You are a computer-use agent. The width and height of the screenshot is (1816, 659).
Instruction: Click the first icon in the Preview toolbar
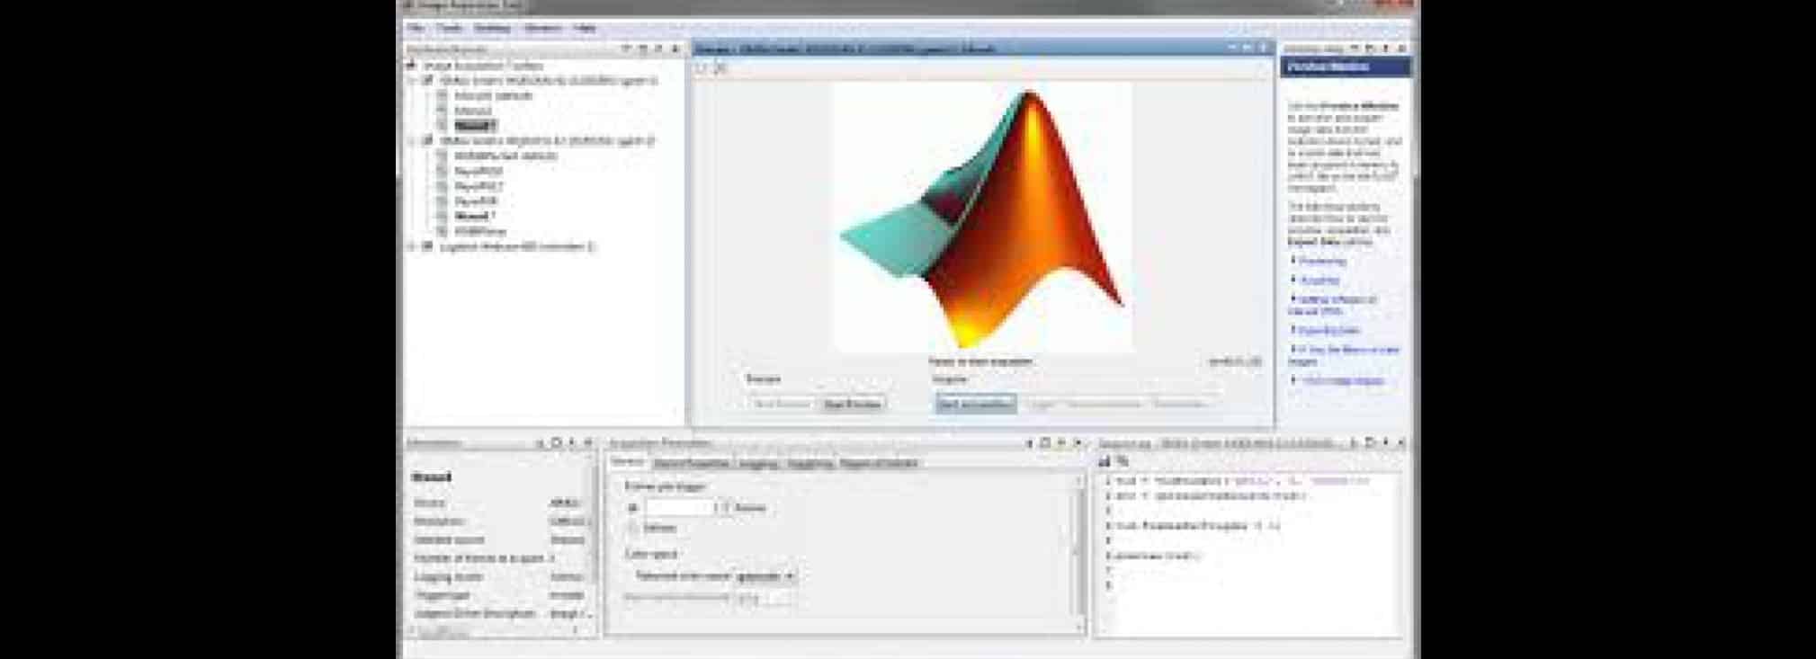(702, 68)
